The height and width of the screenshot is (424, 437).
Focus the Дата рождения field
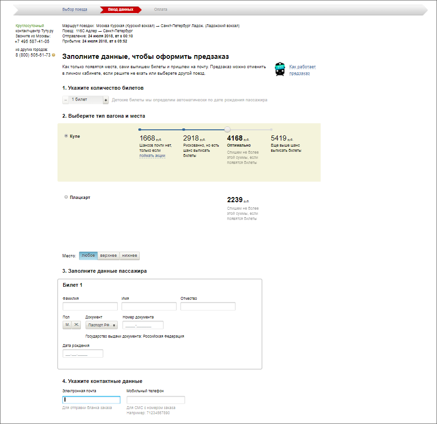click(83, 353)
